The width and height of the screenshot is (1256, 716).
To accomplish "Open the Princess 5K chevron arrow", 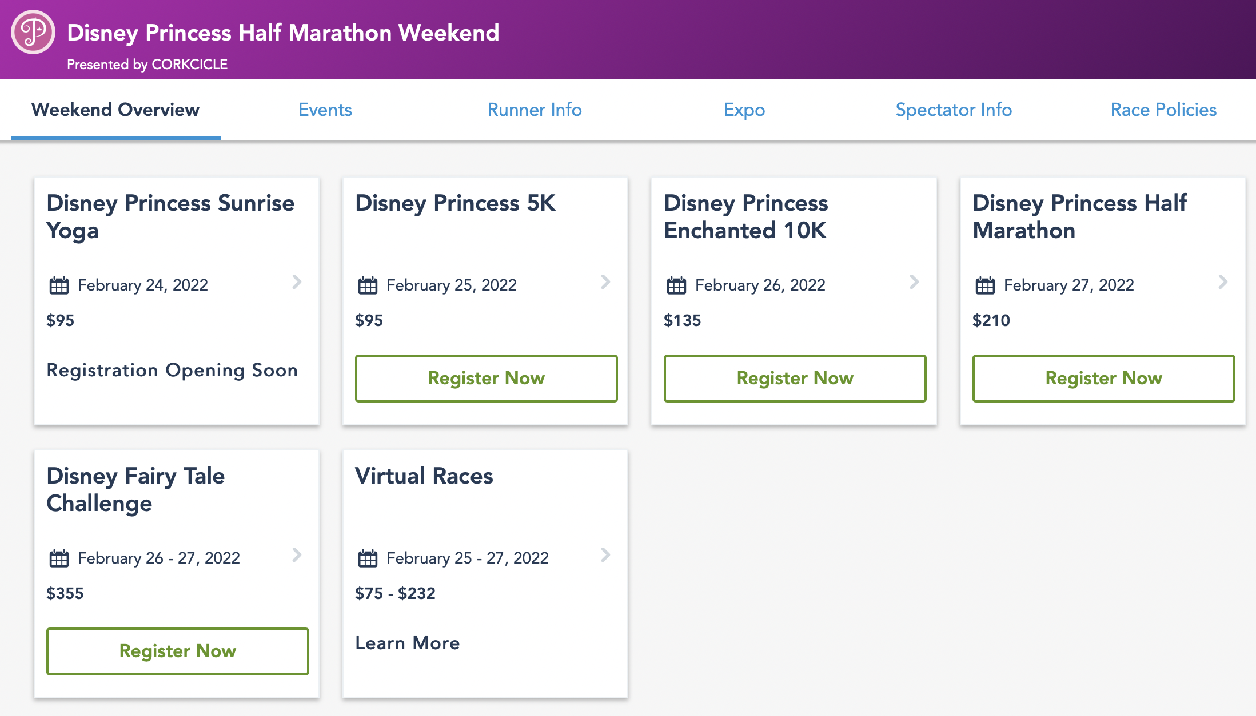I will point(605,282).
